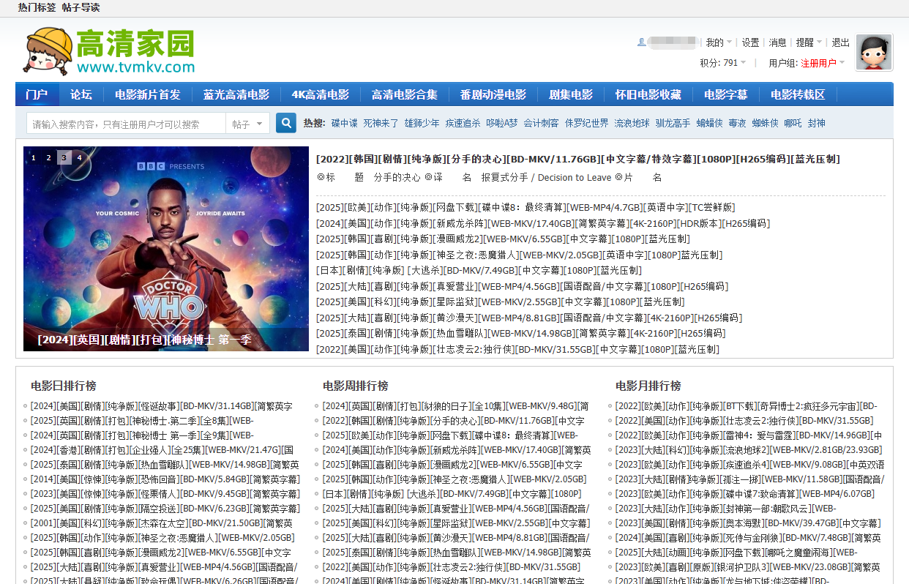
Task: Select slide number 2 on the banner
Action: 49,157
